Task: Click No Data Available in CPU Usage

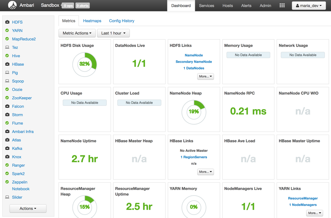Action: pos(85,103)
